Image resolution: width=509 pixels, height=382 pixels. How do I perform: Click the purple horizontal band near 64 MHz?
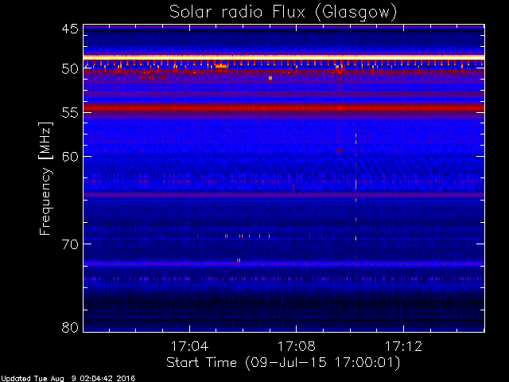point(284,194)
